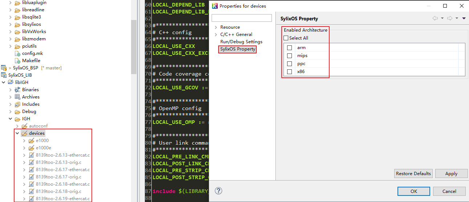Check the mips architecture checkbox
Image resolution: width=469 pixels, height=202 pixels.
(x=289, y=56)
